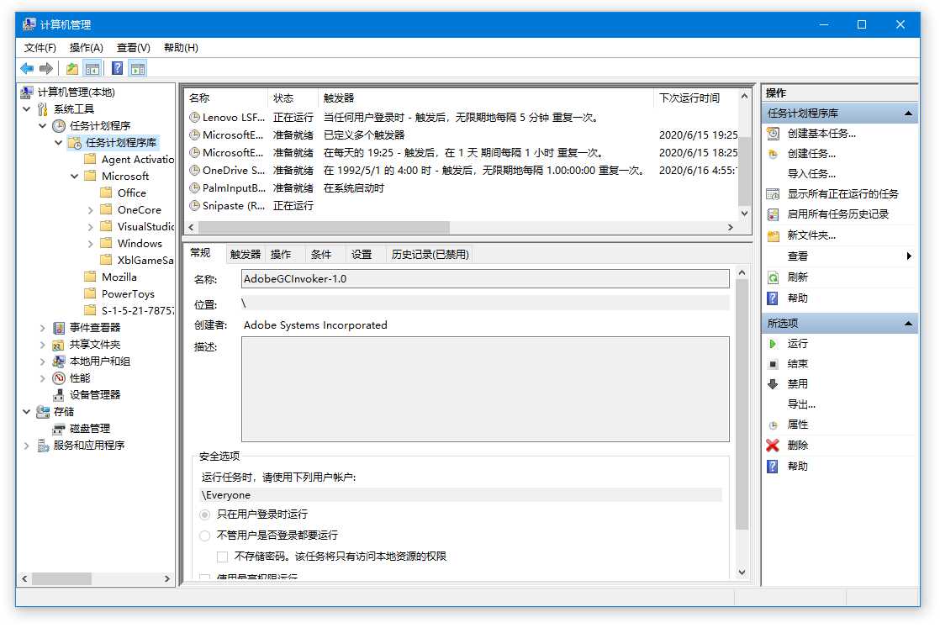The width and height of the screenshot is (940, 628).
Task: Open the 帮助(H) menu
Action: (x=181, y=47)
